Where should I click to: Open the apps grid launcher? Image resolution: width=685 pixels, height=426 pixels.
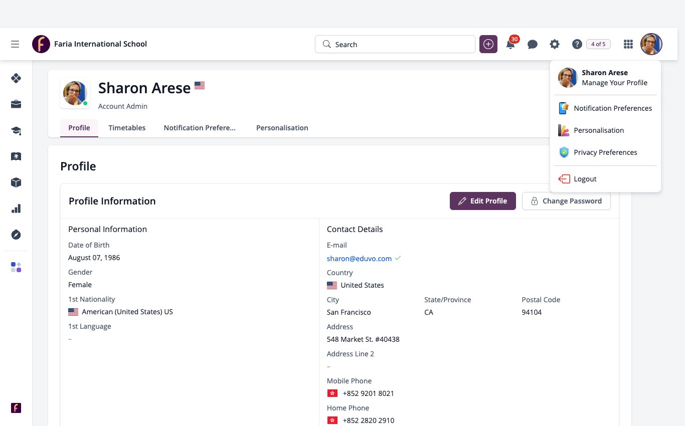(x=628, y=44)
